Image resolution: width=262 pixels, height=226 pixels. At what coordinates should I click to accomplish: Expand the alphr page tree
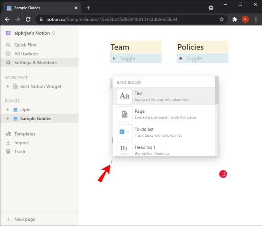[8, 109]
